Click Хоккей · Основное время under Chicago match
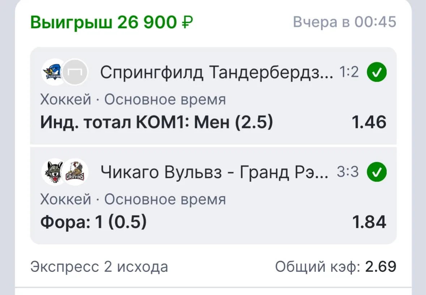Viewport: 426px width, 295px height. click(133, 199)
